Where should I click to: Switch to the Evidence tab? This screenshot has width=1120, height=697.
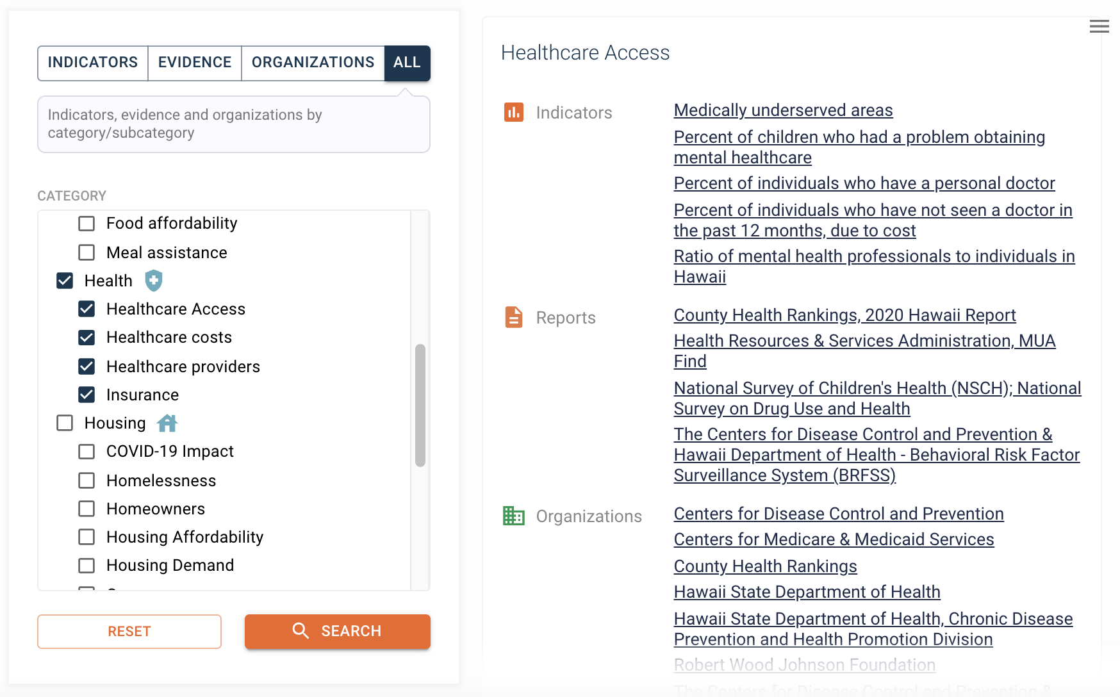click(x=195, y=63)
